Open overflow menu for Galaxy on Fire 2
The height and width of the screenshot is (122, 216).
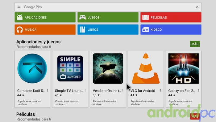(x=198, y=90)
